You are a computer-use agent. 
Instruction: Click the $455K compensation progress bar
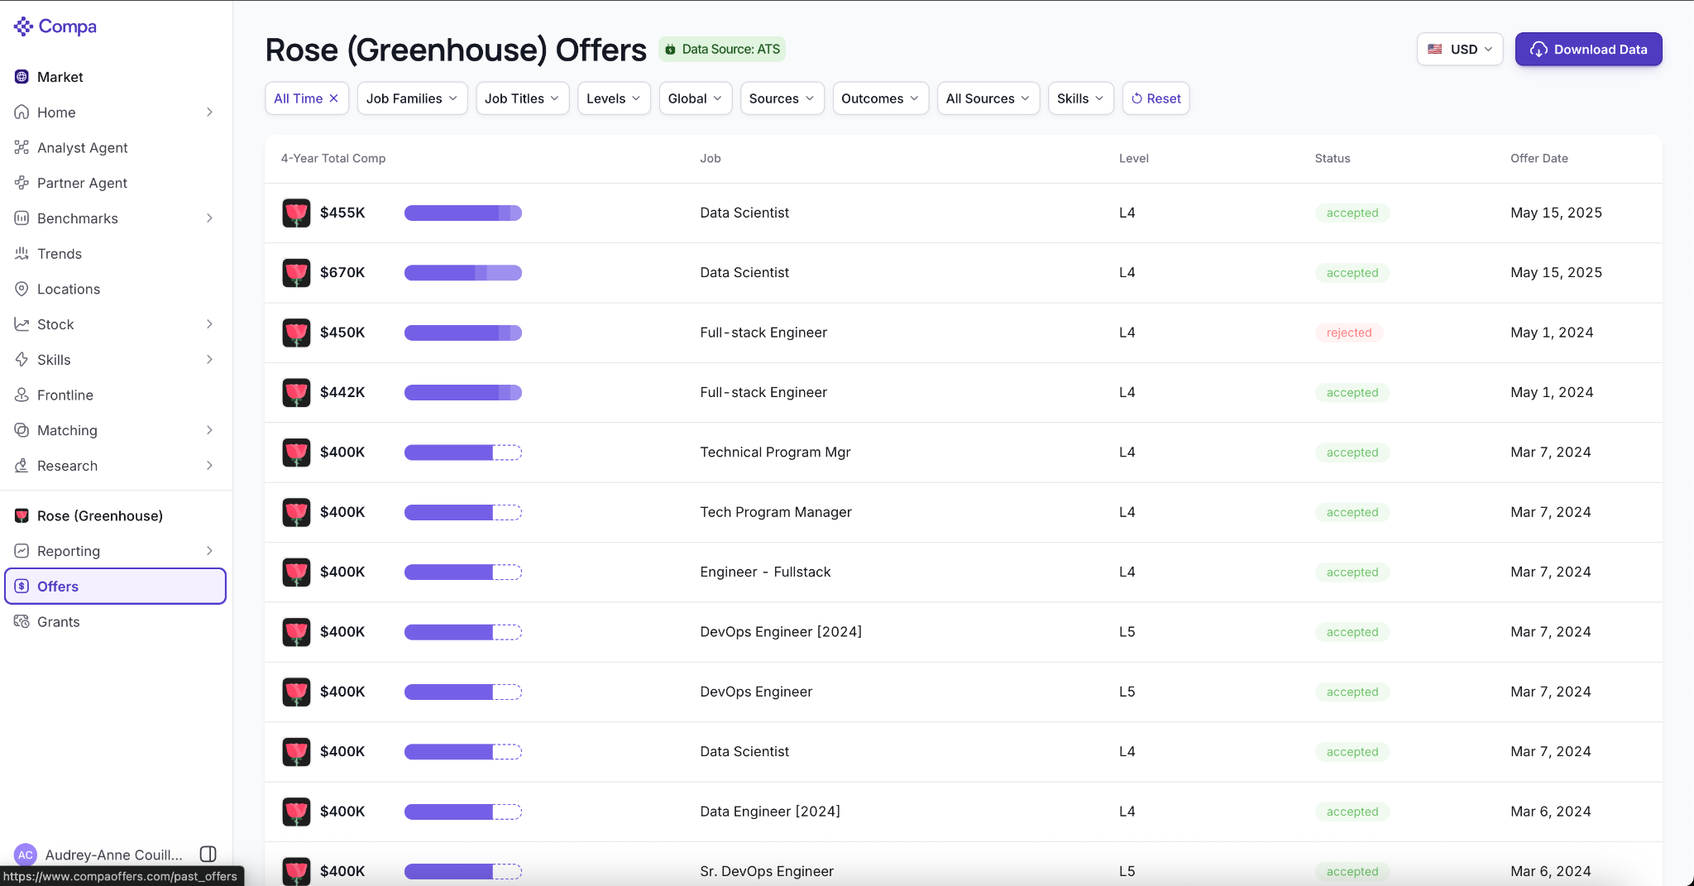[x=463, y=213]
